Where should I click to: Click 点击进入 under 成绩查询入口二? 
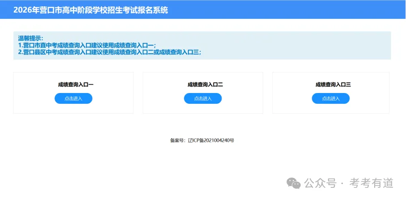(x=203, y=98)
